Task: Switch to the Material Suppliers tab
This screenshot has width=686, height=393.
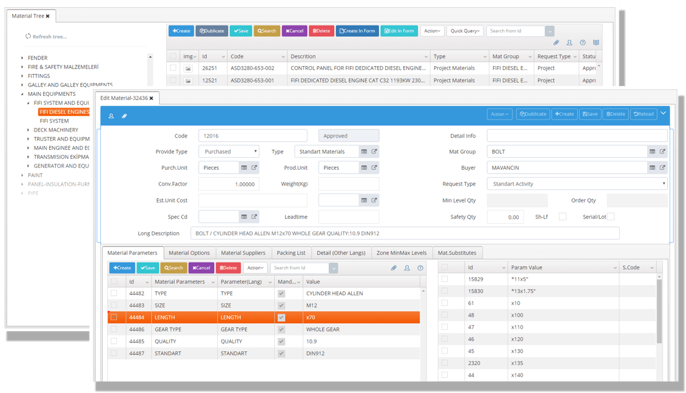Action: click(243, 253)
